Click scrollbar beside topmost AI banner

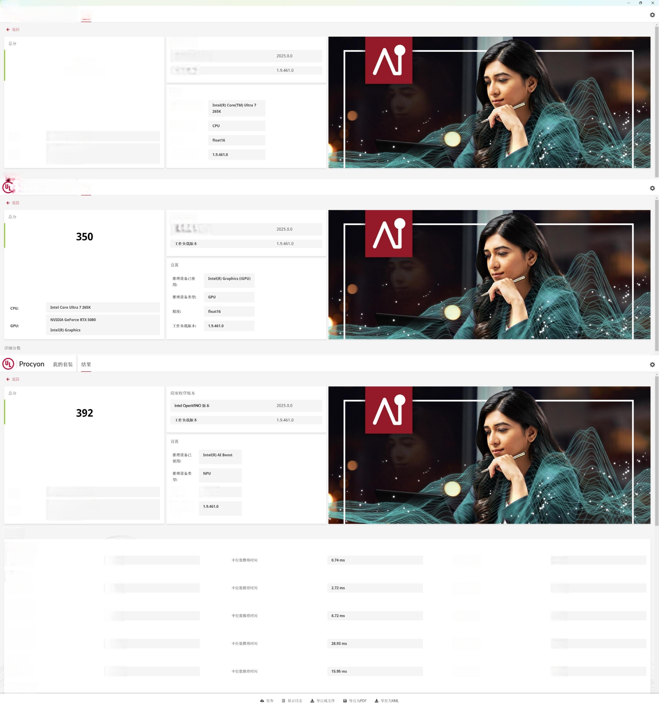657,102
